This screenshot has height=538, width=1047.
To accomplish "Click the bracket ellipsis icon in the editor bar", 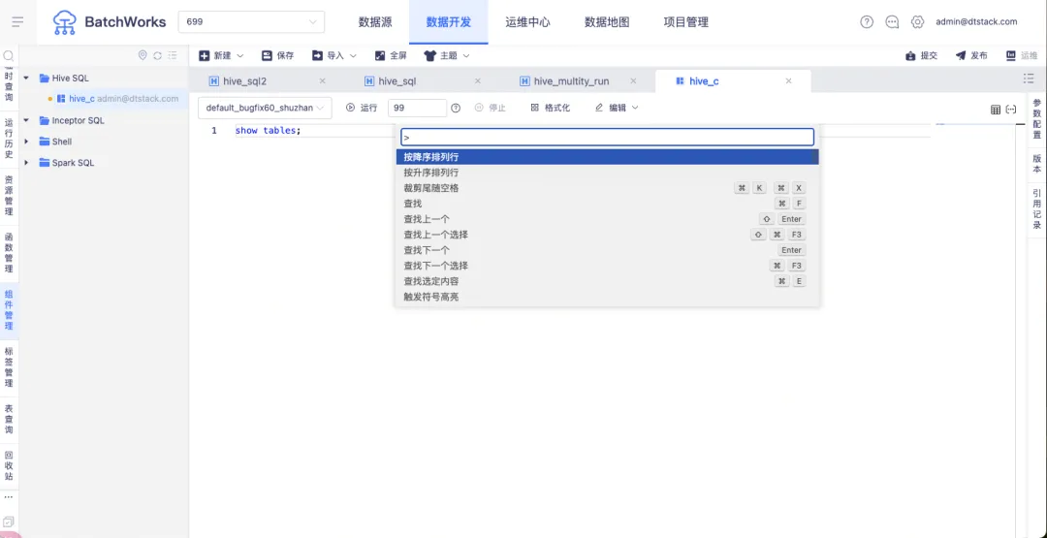I will (x=1011, y=110).
